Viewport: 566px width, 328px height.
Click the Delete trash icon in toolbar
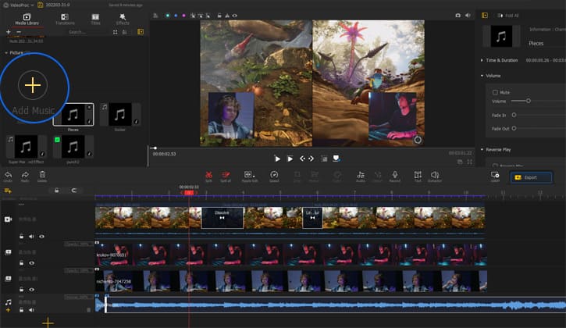click(42, 176)
